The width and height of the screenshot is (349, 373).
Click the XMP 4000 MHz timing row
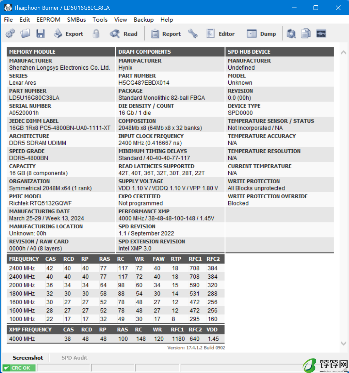tap(116, 339)
